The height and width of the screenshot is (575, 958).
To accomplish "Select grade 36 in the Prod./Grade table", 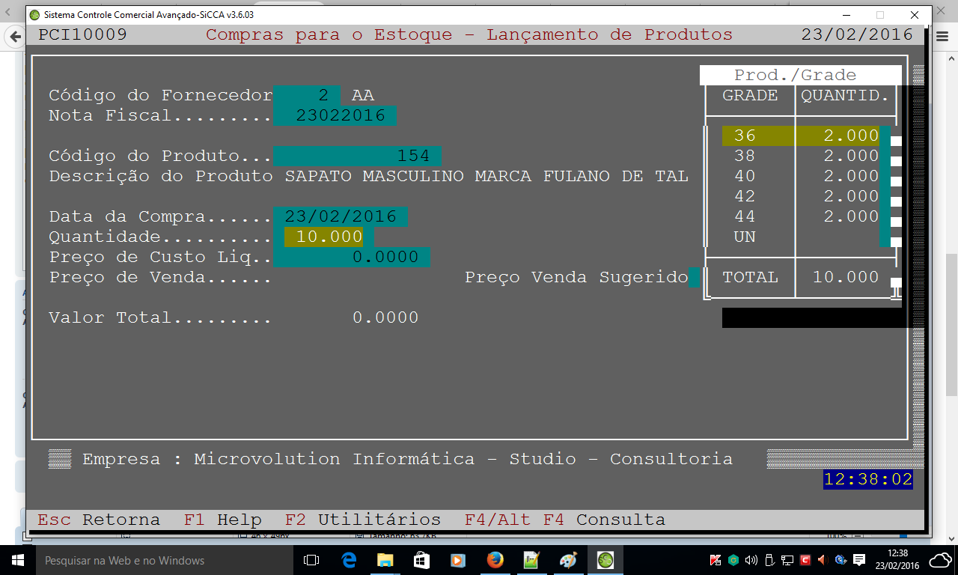I will click(x=745, y=136).
